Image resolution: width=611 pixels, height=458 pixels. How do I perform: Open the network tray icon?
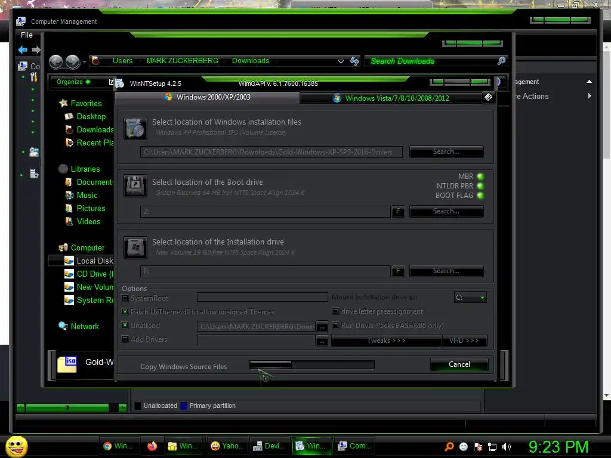(x=492, y=447)
